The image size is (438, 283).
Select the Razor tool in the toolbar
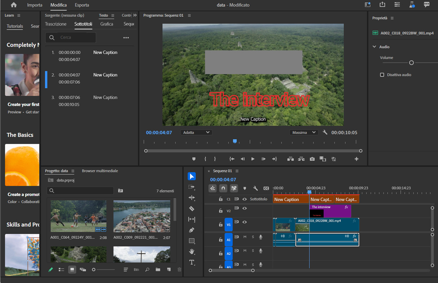coord(192,209)
